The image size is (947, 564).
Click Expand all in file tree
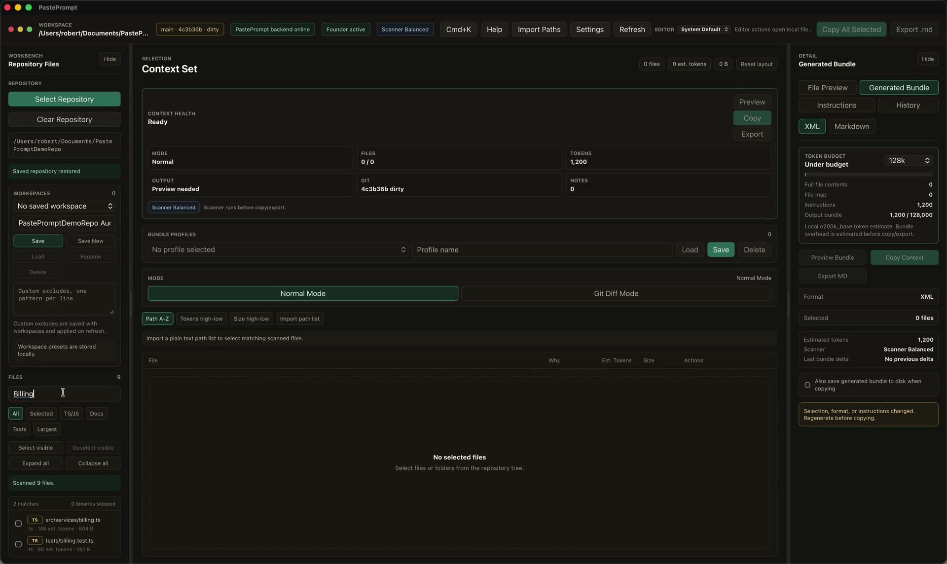pos(36,463)
